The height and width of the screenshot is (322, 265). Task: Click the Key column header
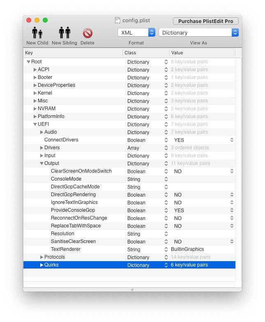(x=73, y=53)
